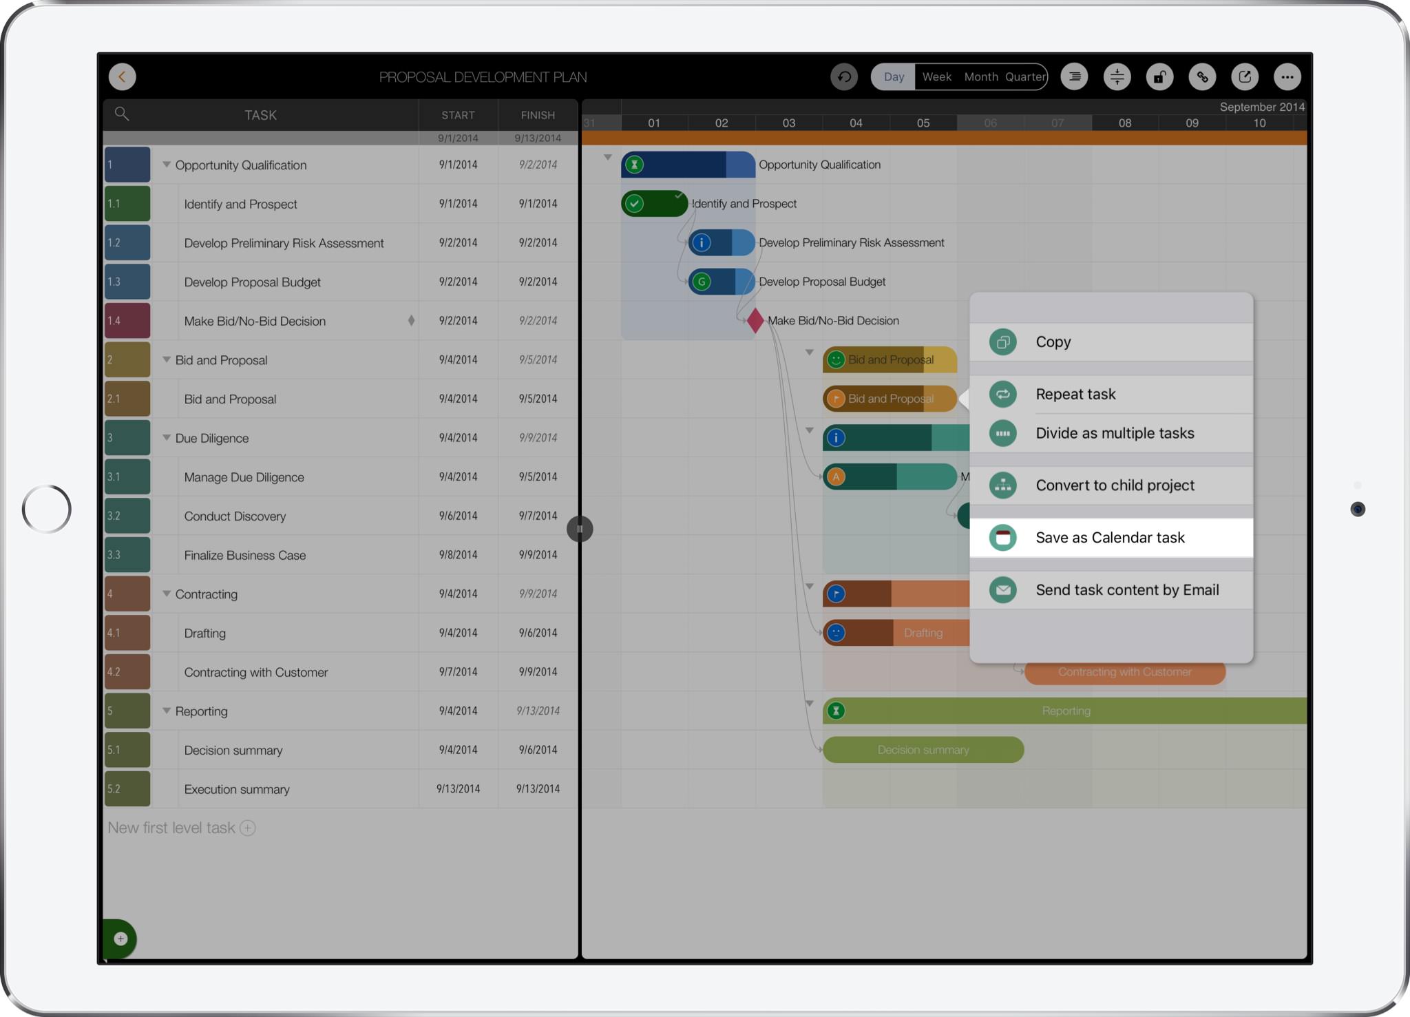Click the share/export icon in toolbar
The width and height of the screenshot is (1410, 1017).
pos(1245,77)
